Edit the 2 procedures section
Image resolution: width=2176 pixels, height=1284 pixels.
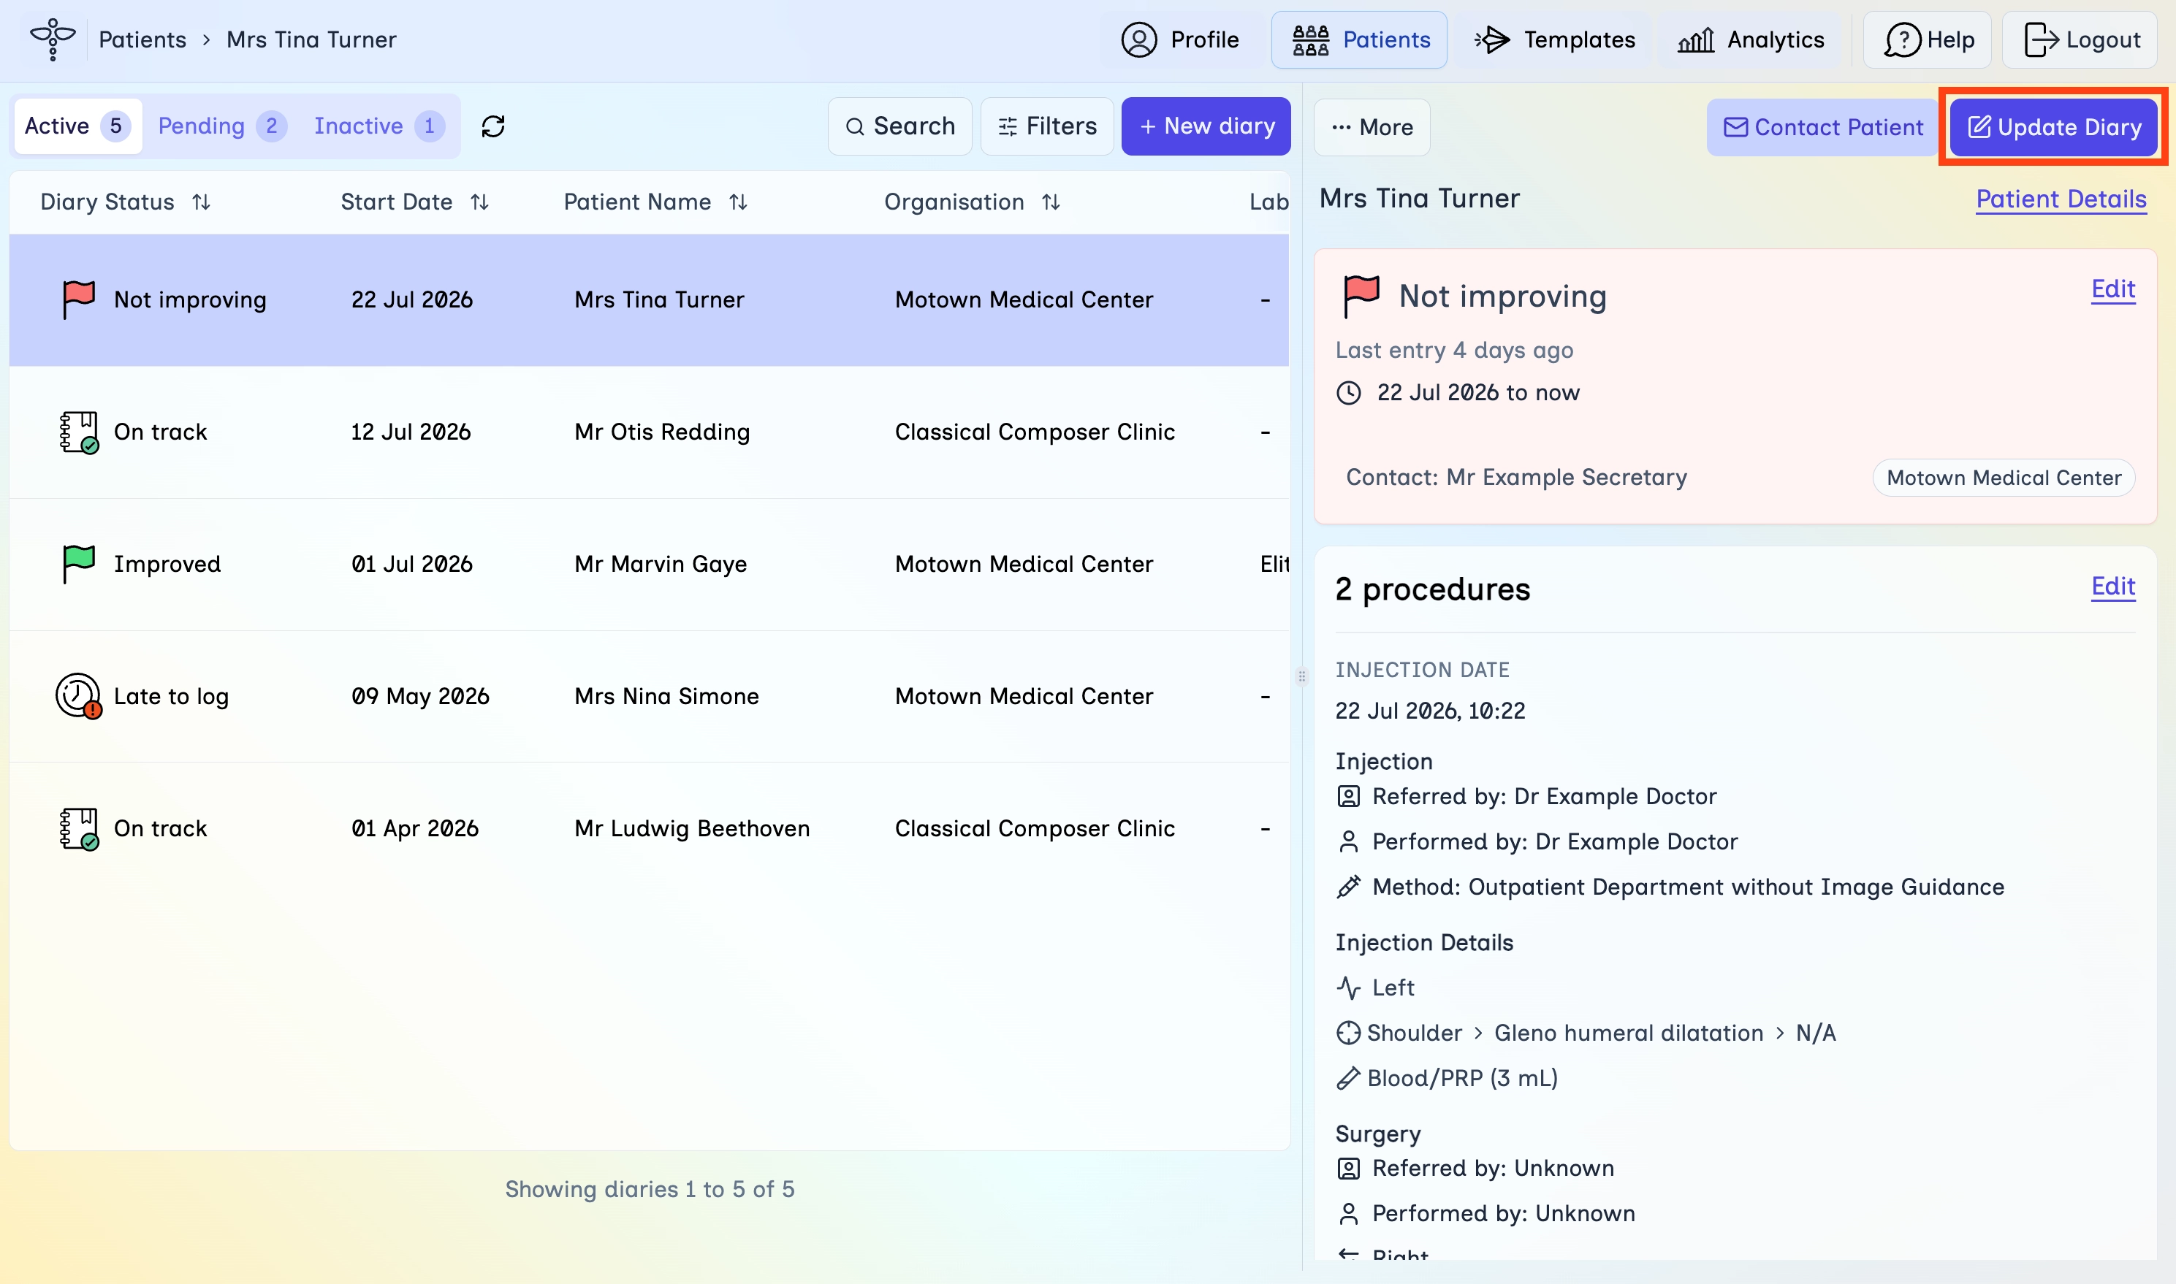click(2113, 586)
